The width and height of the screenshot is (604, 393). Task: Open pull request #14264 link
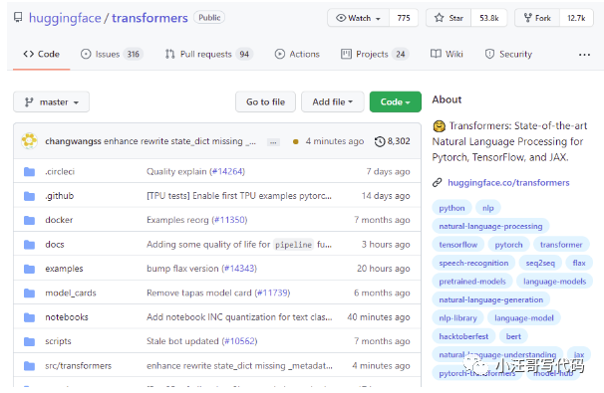(228, 171)
